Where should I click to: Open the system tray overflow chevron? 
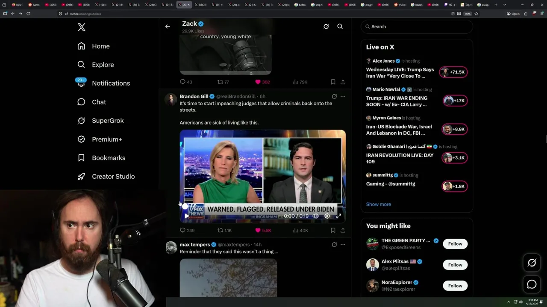point(509,302)
